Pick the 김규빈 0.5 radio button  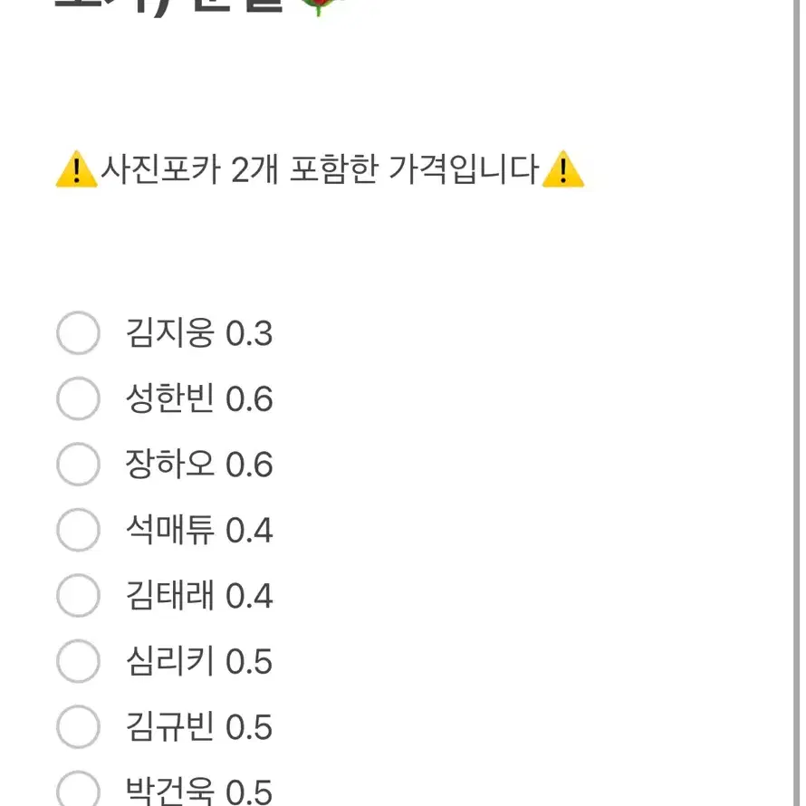(x=78, y=727)
